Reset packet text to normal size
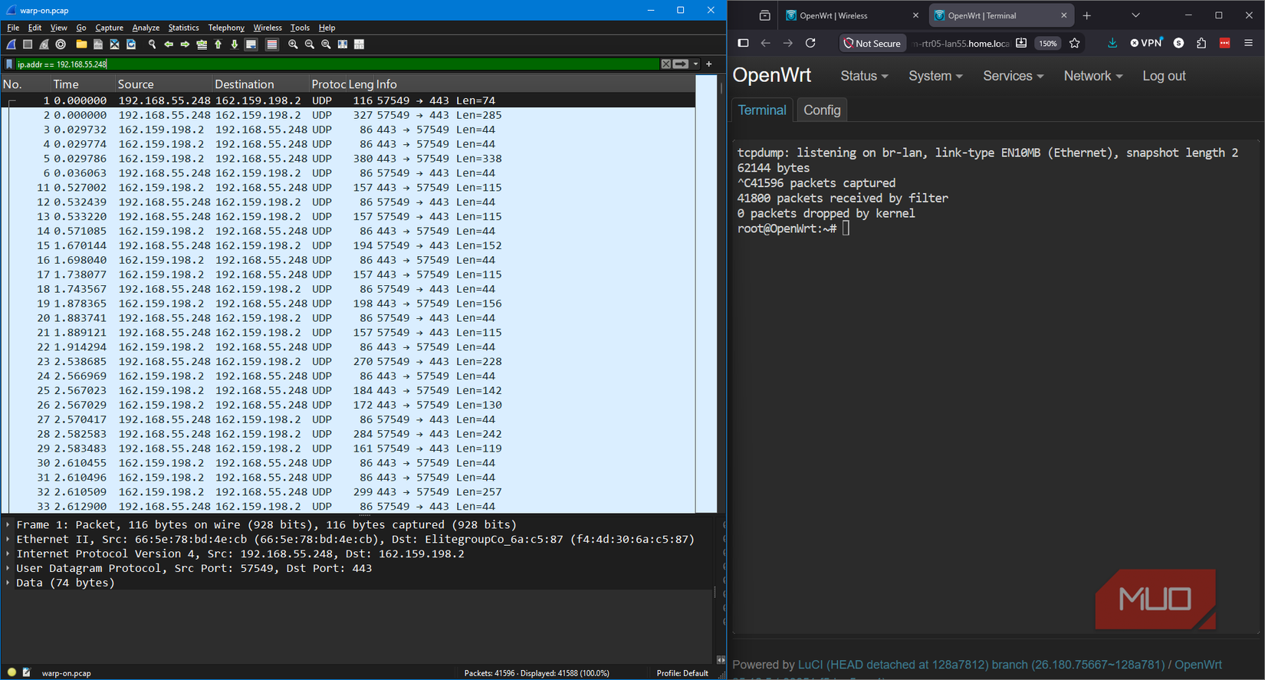 coord(326,44)
